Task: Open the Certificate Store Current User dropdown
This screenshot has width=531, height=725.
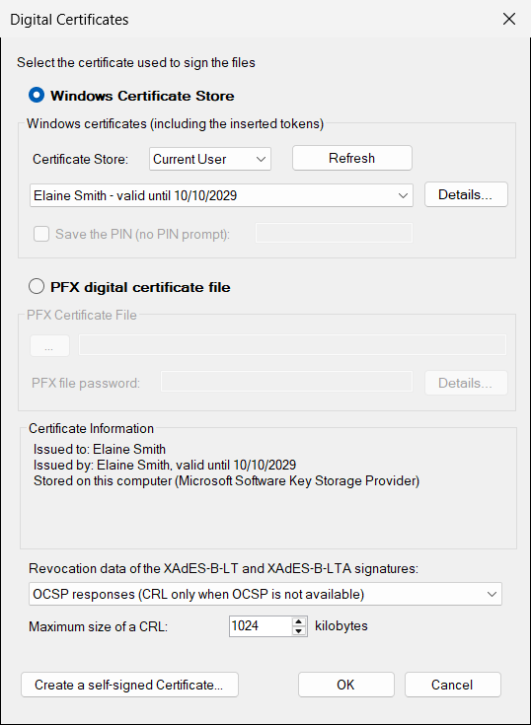Action: tap(210, 159)
